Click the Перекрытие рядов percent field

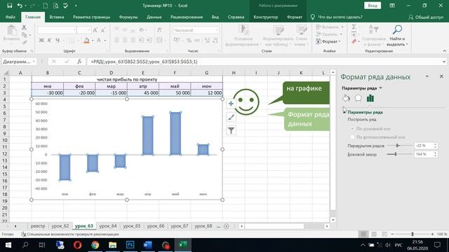(423, 146)
